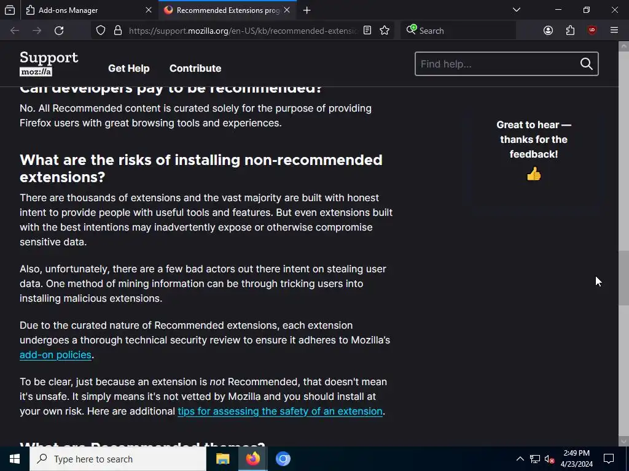This screenshot has height=471, width=629.
Task: Open tips for assessing extension safety link
Action: tap(280, 412)
